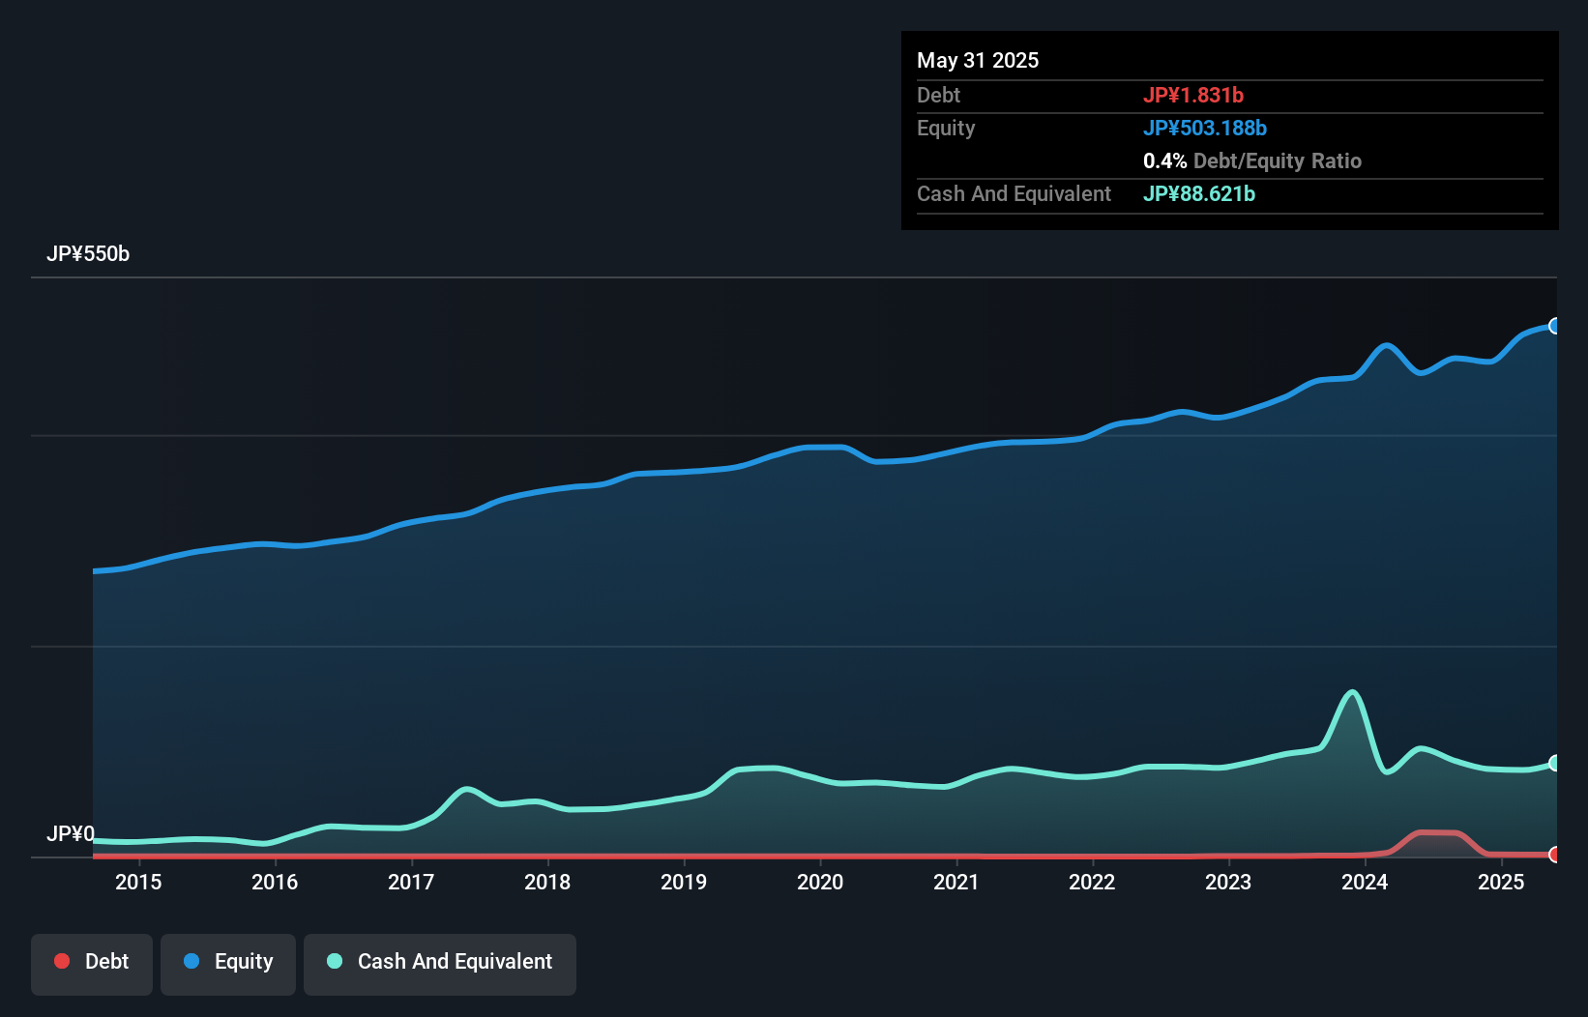Toggle the Debt series label in legend
Screen dimensions: 1588x1017
(x=106, y=961)
